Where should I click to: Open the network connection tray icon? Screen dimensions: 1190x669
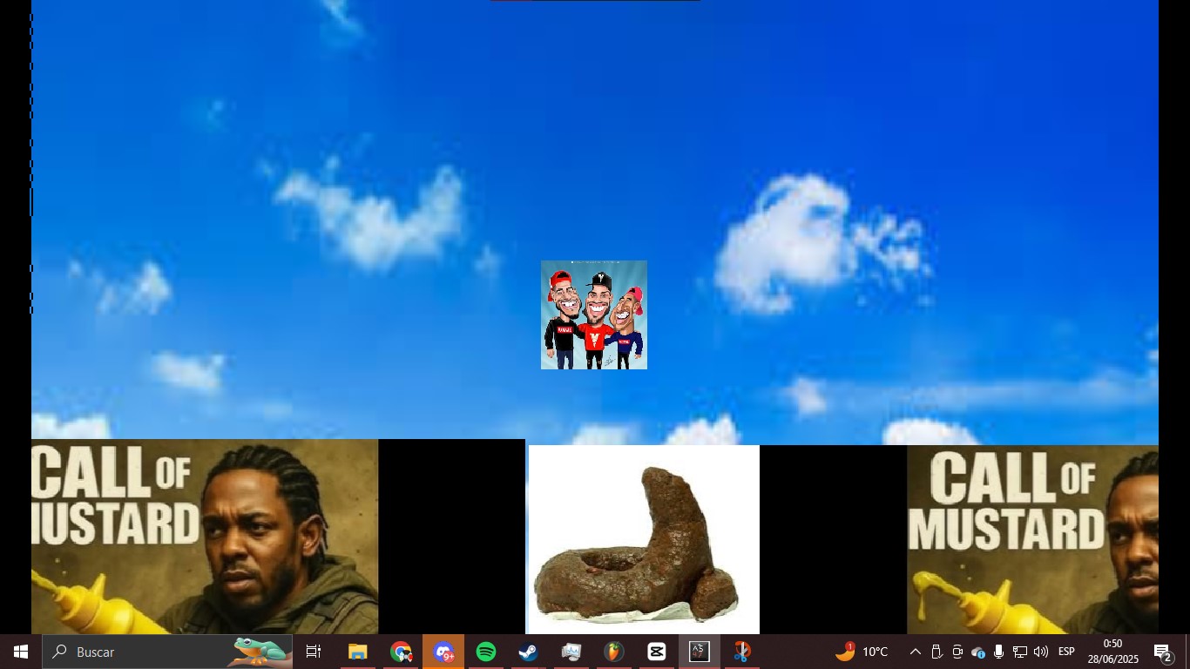pos(1019,652)
